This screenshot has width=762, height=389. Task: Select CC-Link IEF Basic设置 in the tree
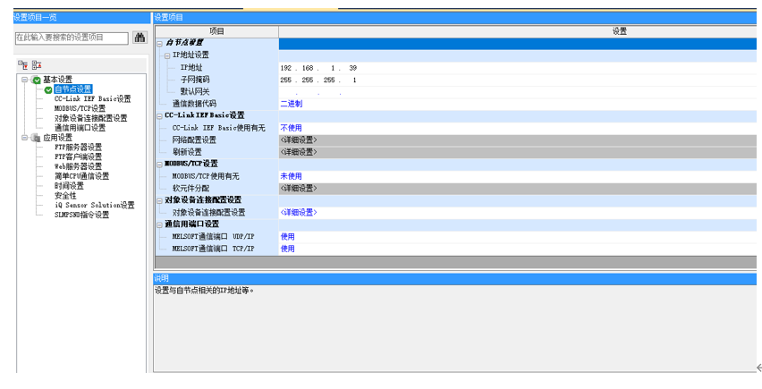[92, 99]
